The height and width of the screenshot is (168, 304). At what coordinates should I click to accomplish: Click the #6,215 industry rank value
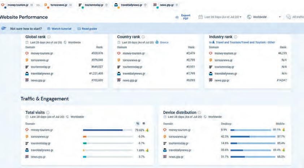(282, 53)
